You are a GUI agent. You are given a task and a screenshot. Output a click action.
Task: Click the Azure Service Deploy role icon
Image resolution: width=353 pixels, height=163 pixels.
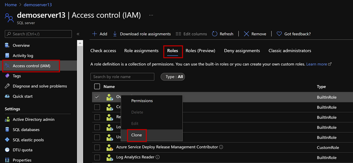pos(110,147)
